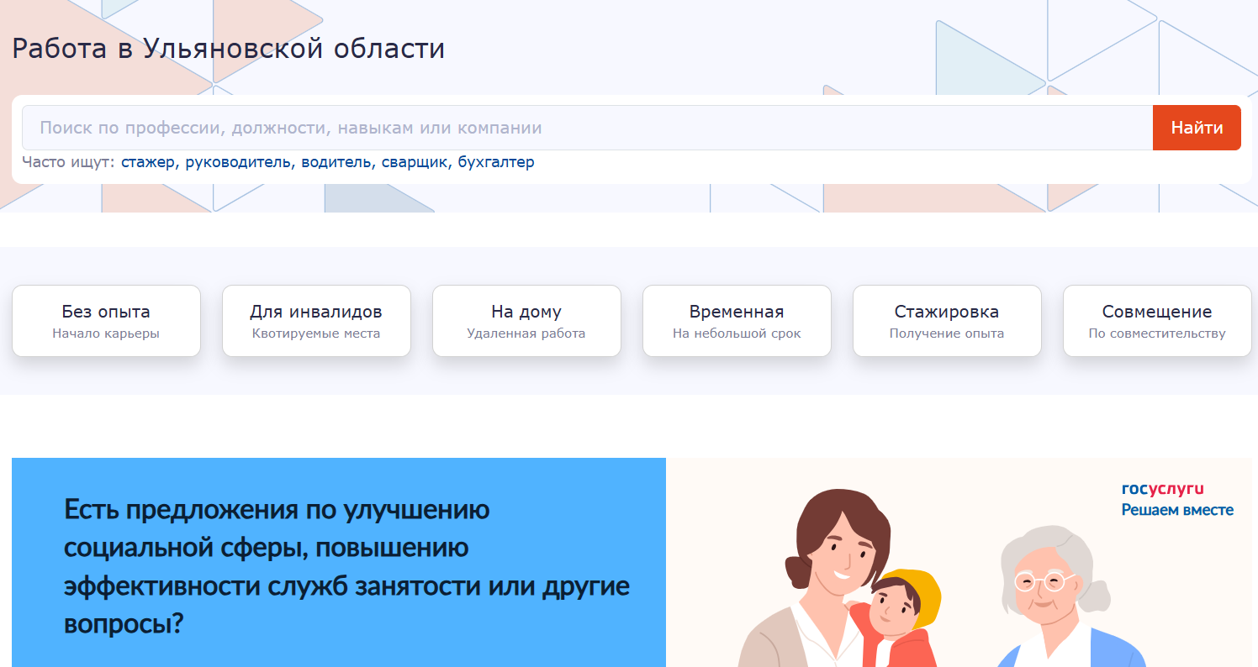This screenshot has height=667, width=1258.
Task: Click the blue banner headline about предложения
Action: [x=346, y=567]
